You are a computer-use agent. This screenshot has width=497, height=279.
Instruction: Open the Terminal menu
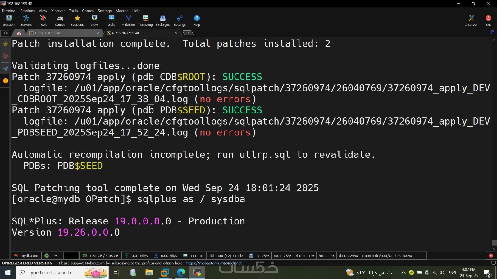[9, 11]
